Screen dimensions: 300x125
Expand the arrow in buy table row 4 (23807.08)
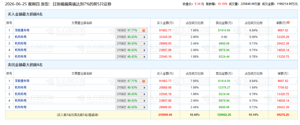coord(144,50)
